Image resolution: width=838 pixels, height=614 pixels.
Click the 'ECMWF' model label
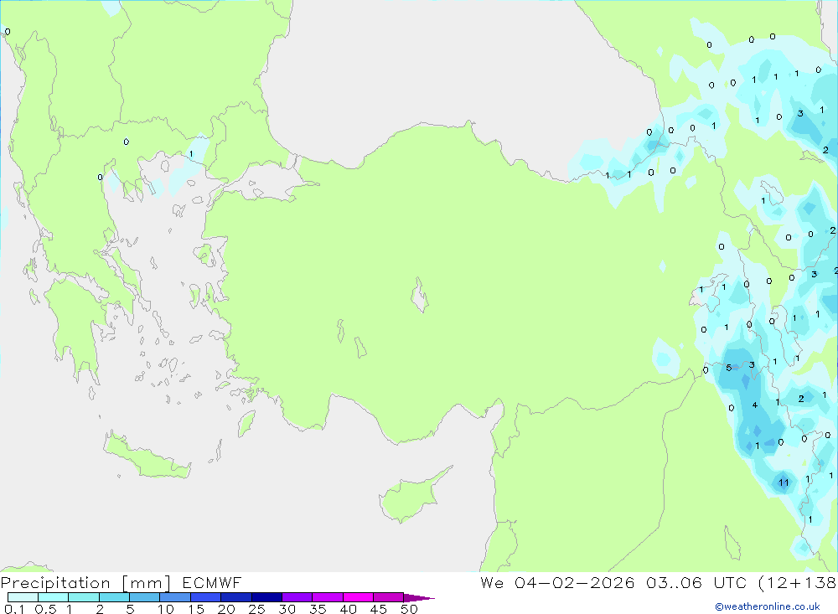pyautogui.click(x=212, y=582)
